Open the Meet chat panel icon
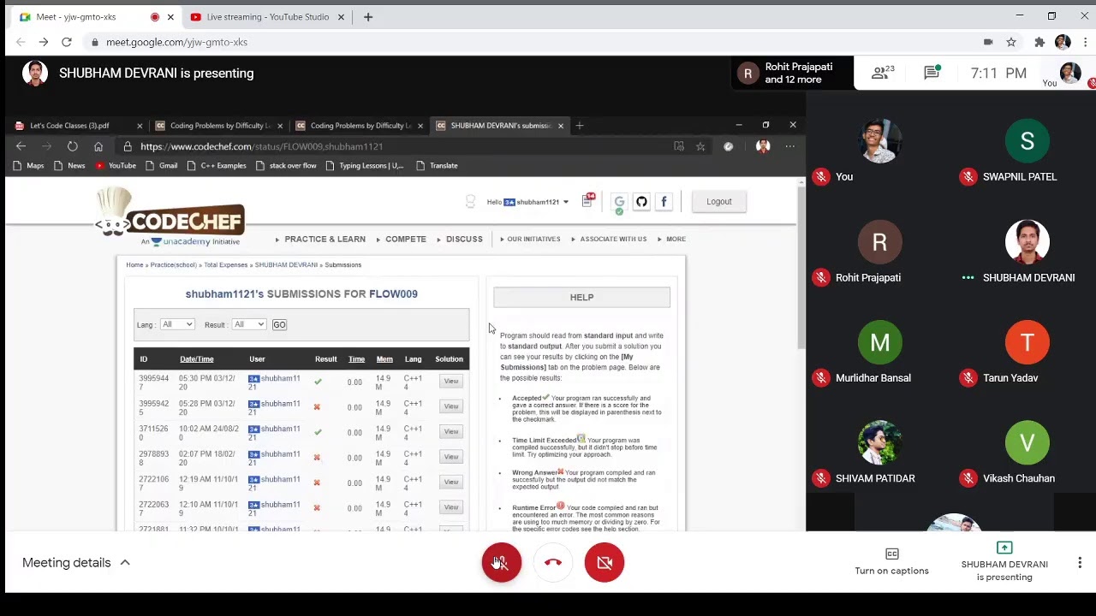The image size is (1096, 616). (932, 73)
